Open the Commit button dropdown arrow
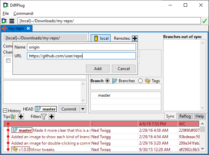The height and width of the screenshot is (155, 209). [83, 109]
